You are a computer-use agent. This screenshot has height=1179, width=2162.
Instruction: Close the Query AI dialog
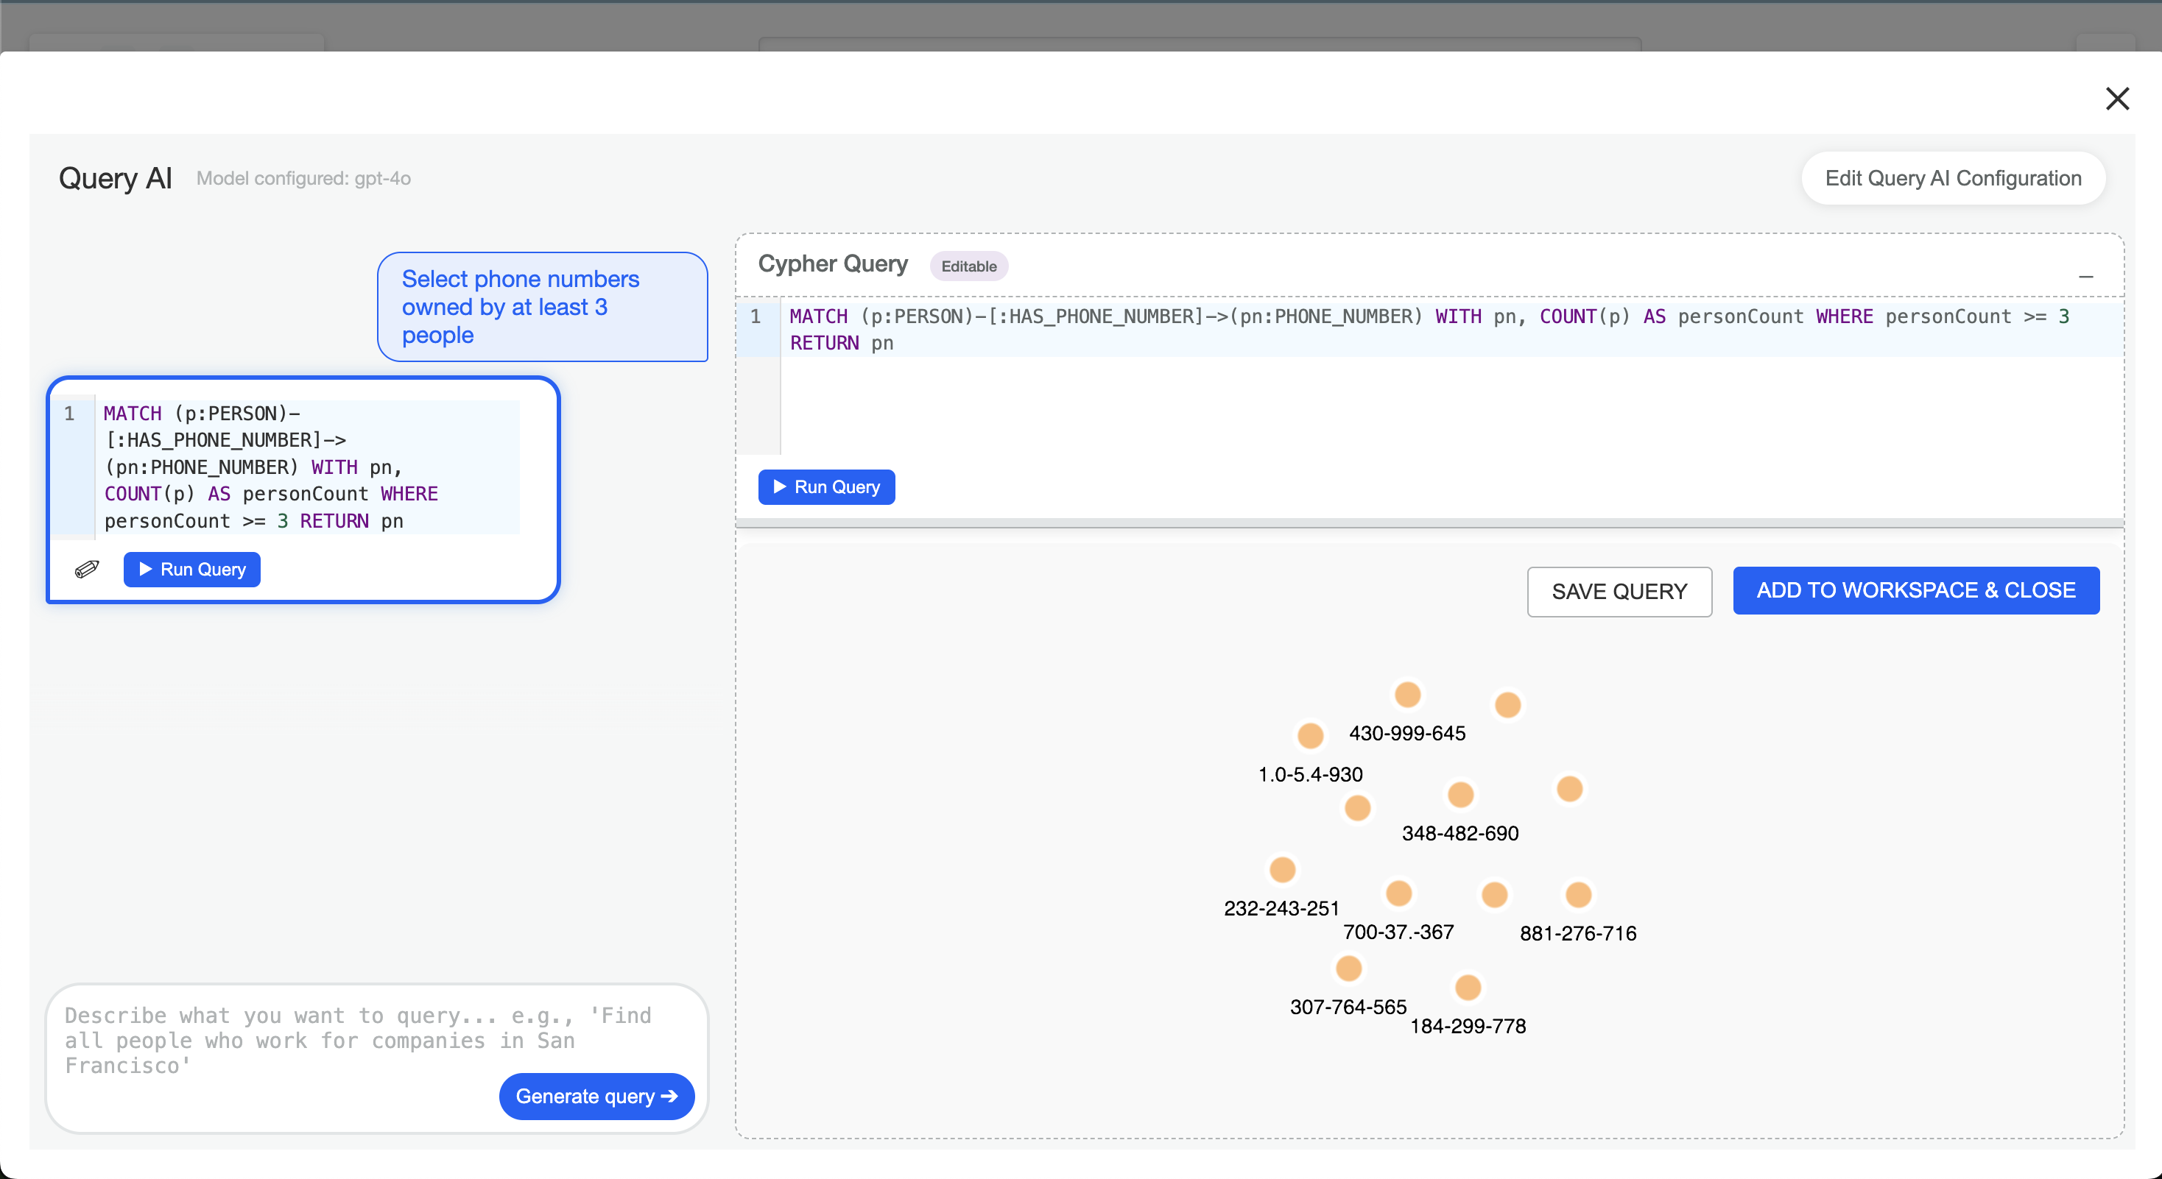tap(2119, 98)
